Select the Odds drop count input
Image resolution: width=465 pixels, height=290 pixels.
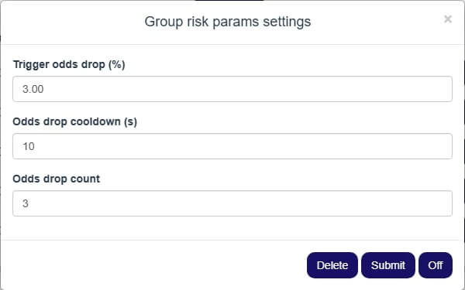point(232,203)
